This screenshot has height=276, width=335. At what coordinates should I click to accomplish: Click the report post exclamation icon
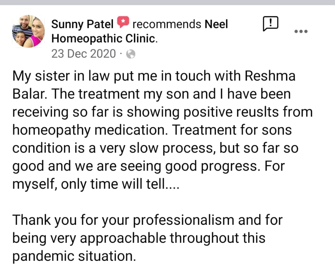point(270,24)
